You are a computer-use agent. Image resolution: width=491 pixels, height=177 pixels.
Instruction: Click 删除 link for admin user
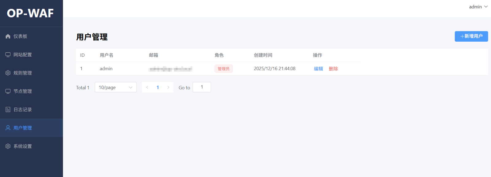point(333,69)
